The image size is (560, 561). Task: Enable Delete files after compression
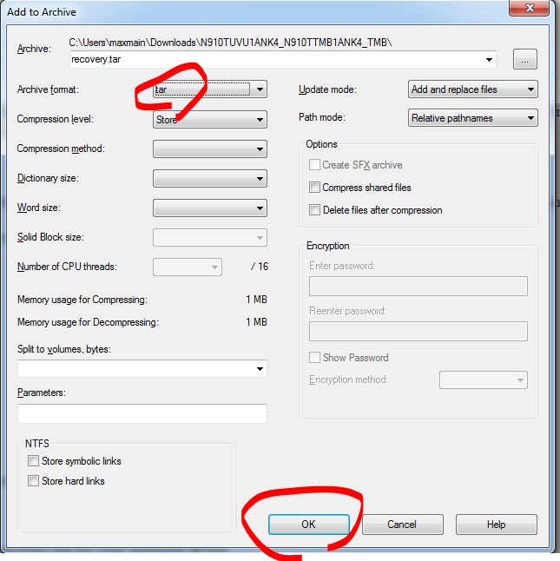click(314, 209)
